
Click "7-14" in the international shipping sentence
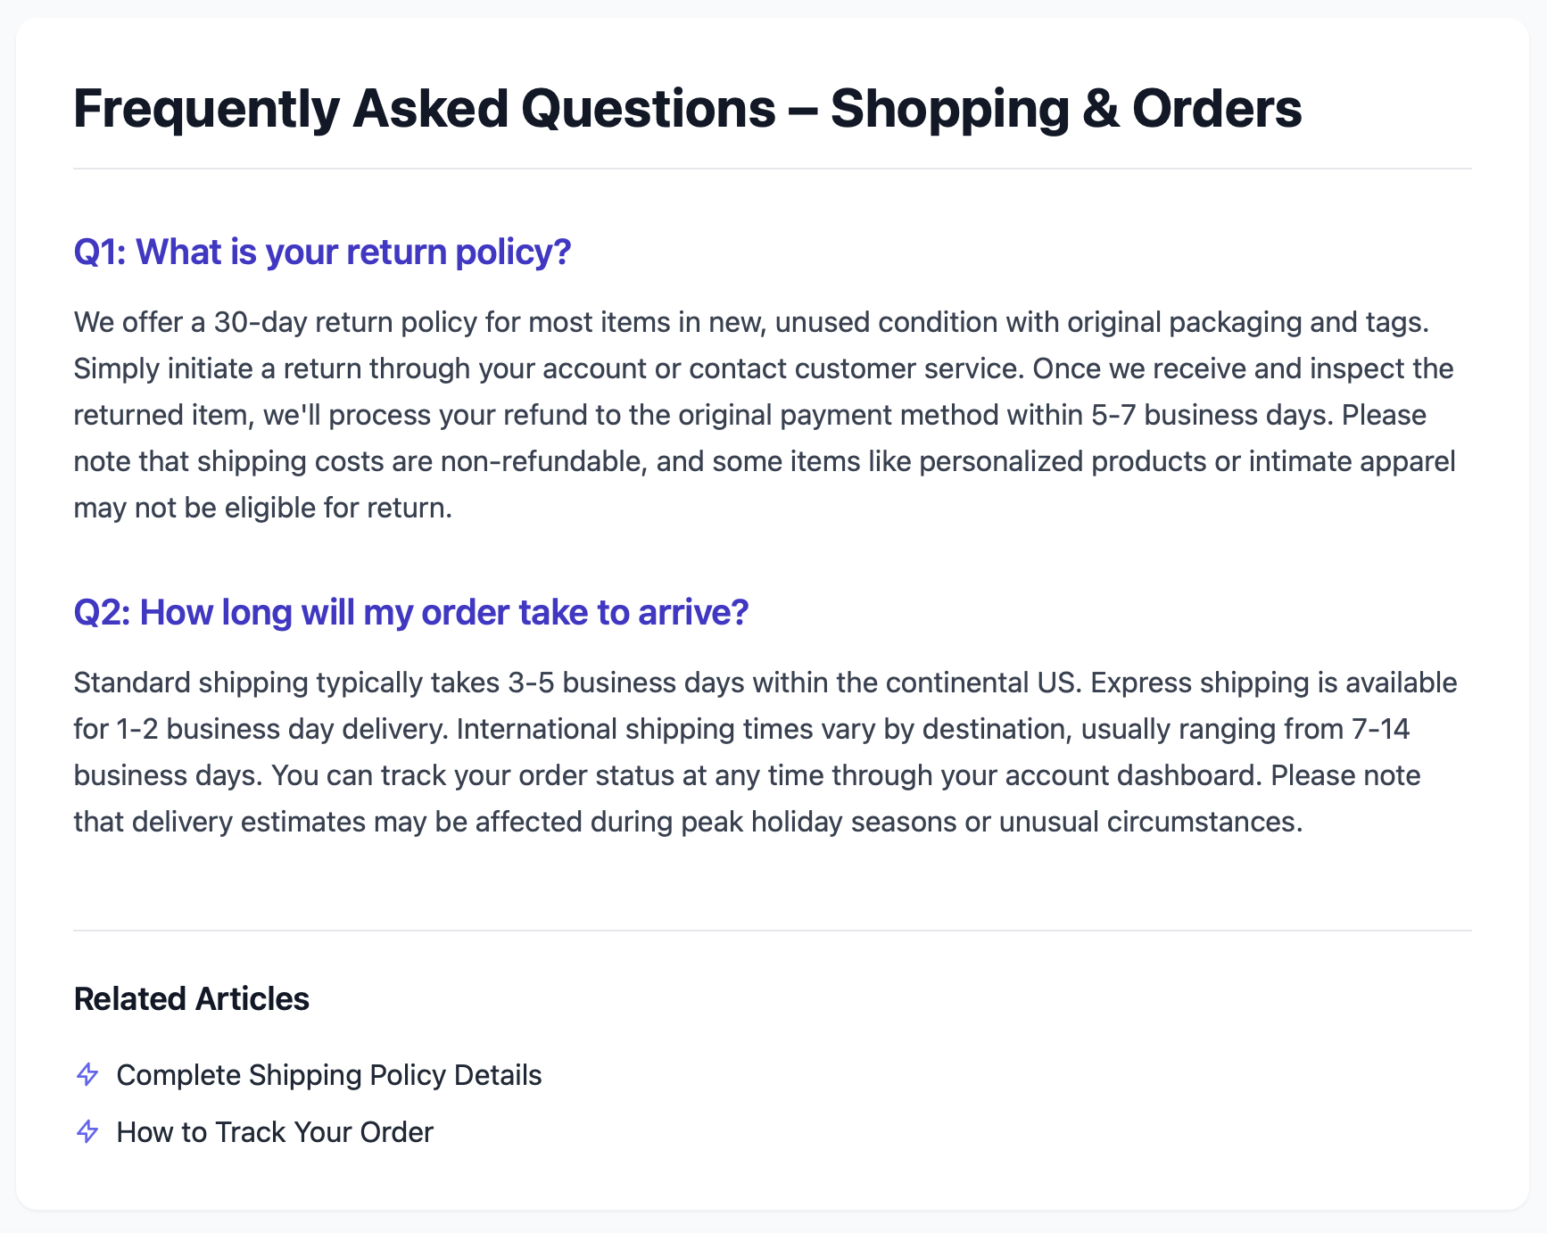(x=1380, y=729)
